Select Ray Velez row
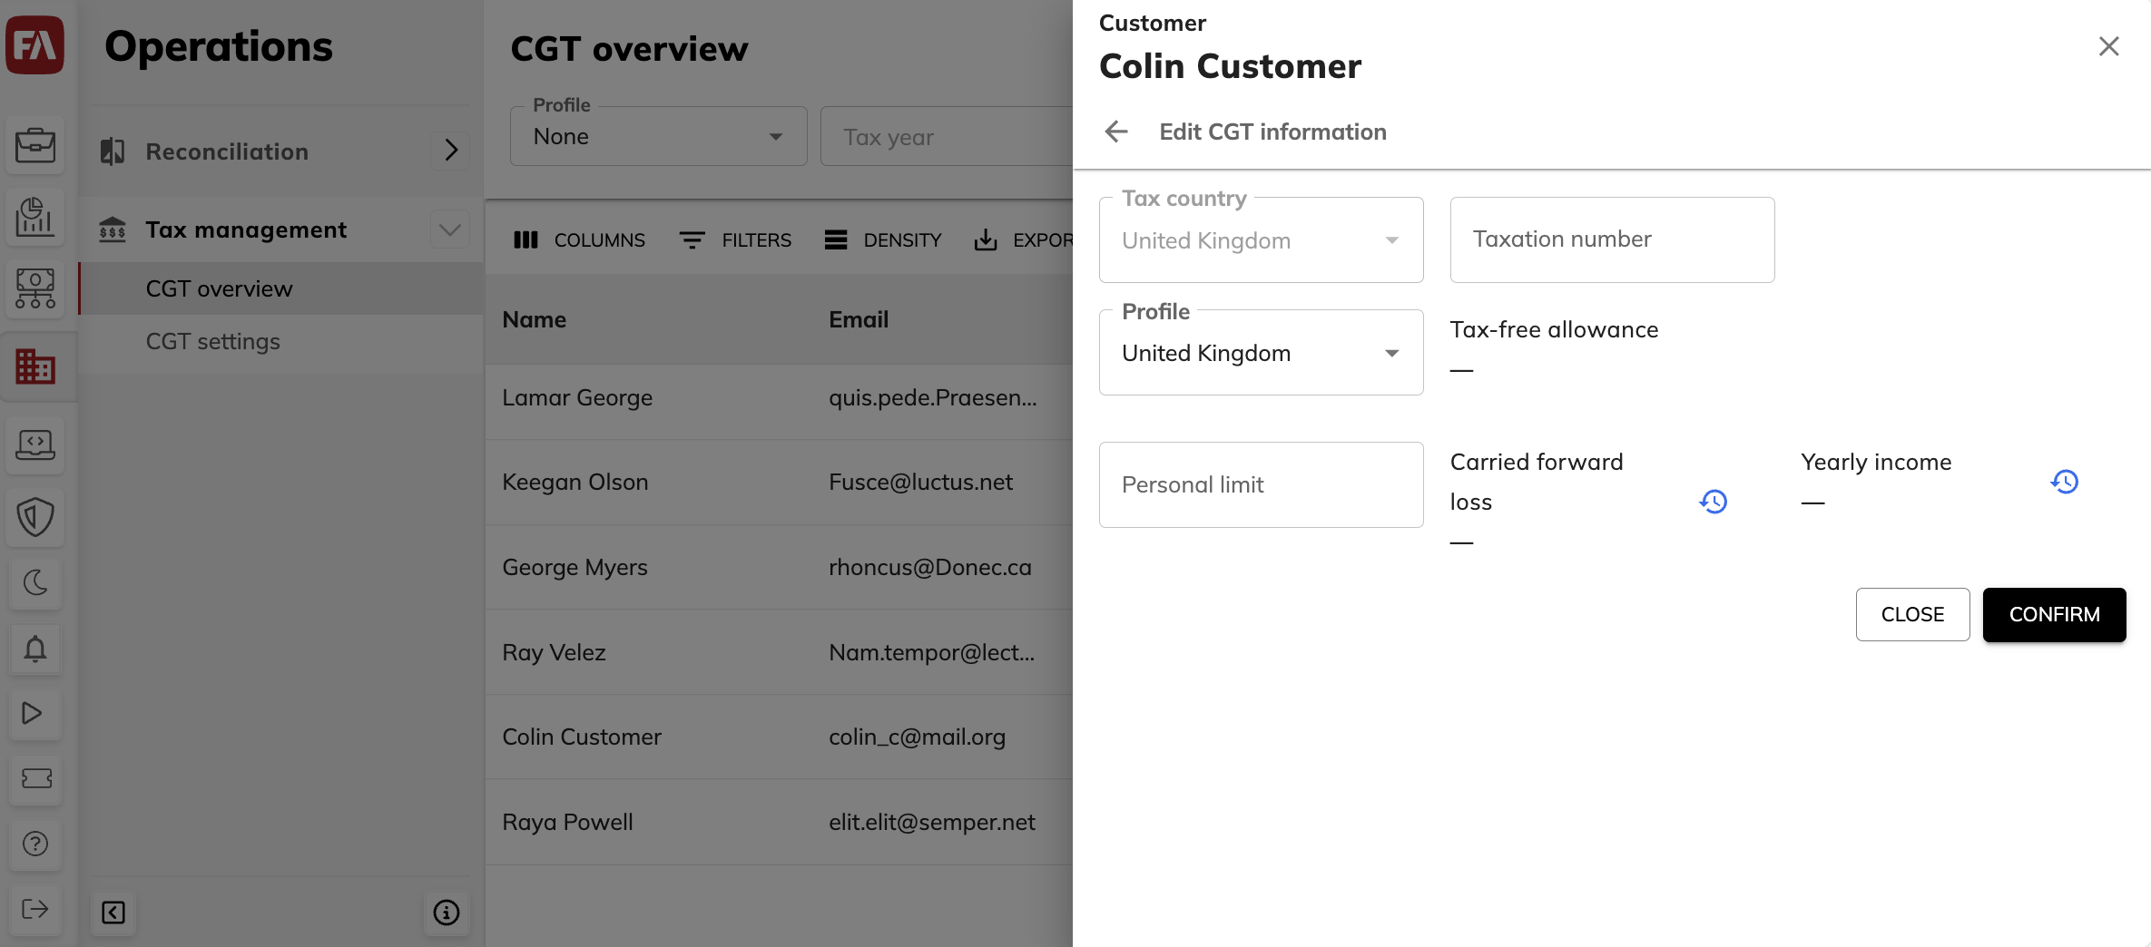The image size is (2151, 947). point(779,653)
